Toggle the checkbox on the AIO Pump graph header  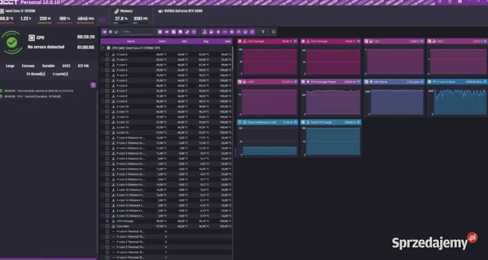(367, 82)
